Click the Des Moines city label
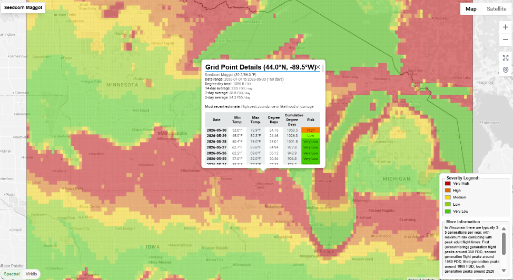513x280 pixels. click(x=160, y=262)
